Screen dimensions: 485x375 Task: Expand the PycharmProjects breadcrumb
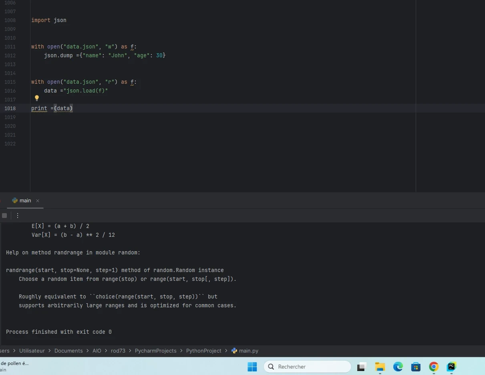click(155, 351)
